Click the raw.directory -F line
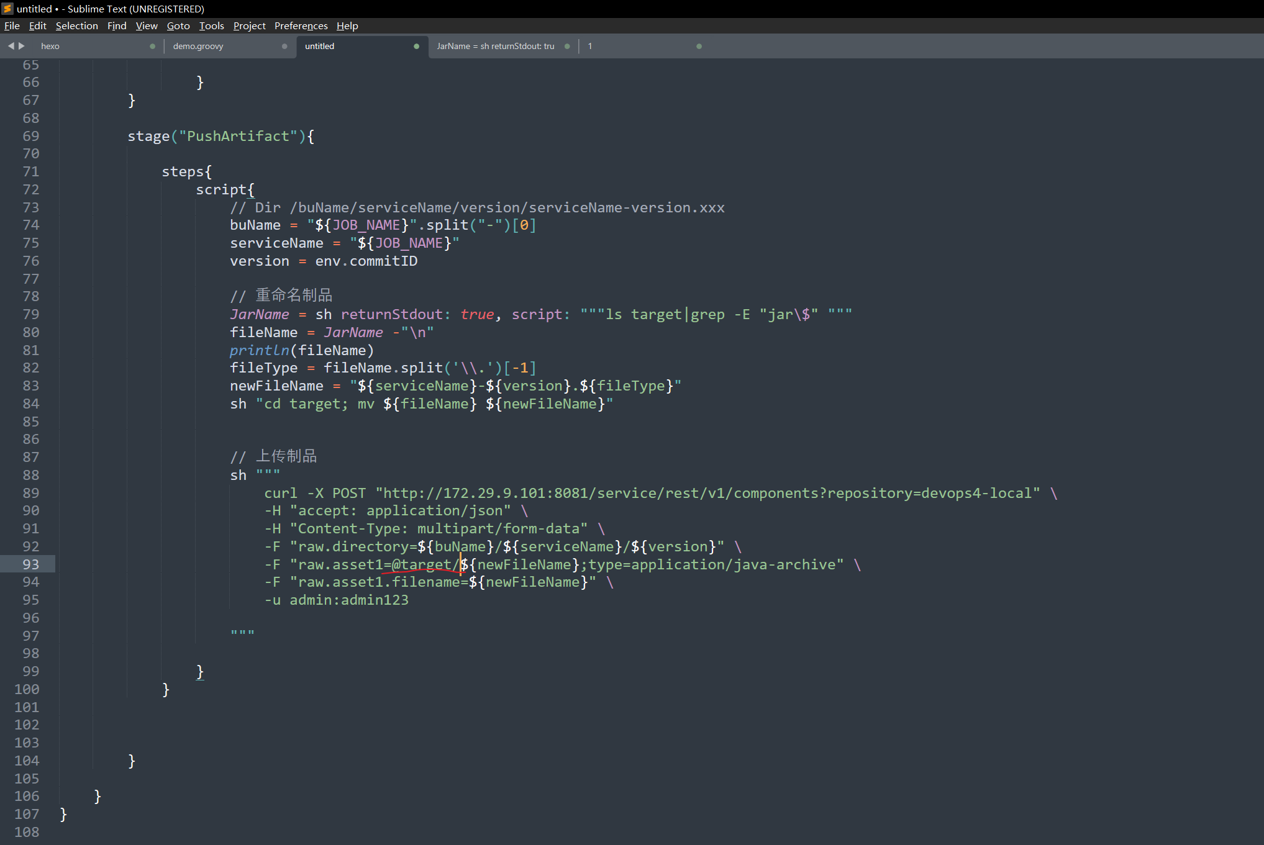This screenshot has width=1264, height=845. click(x=502, y=546)
